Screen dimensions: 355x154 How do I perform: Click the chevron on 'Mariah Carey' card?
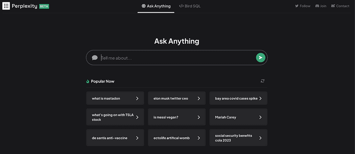(x=260, y=117)
